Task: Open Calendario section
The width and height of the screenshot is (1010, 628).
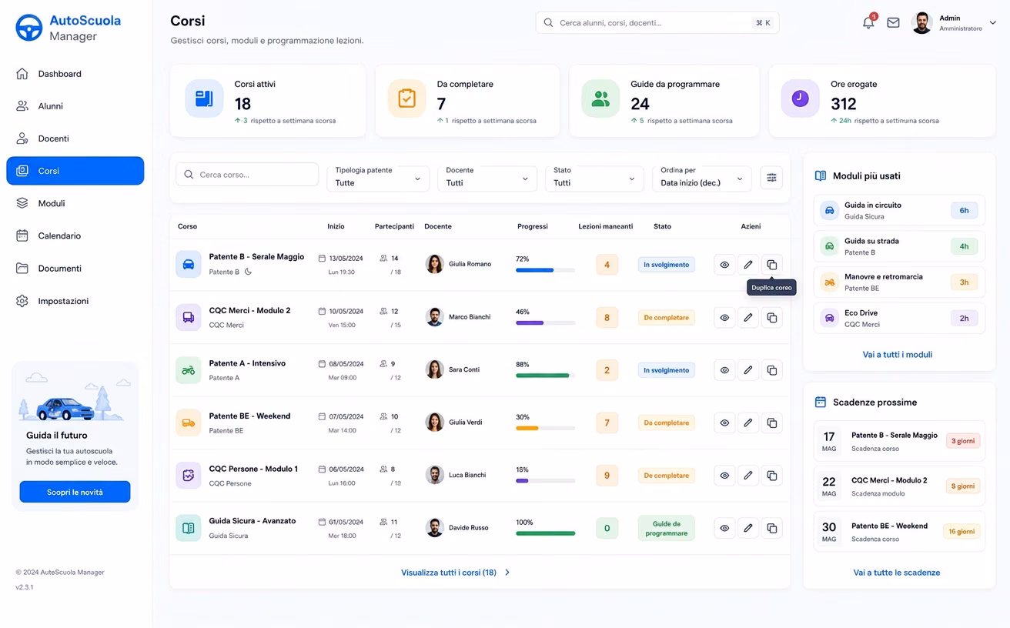Action: tap(75, 235)
